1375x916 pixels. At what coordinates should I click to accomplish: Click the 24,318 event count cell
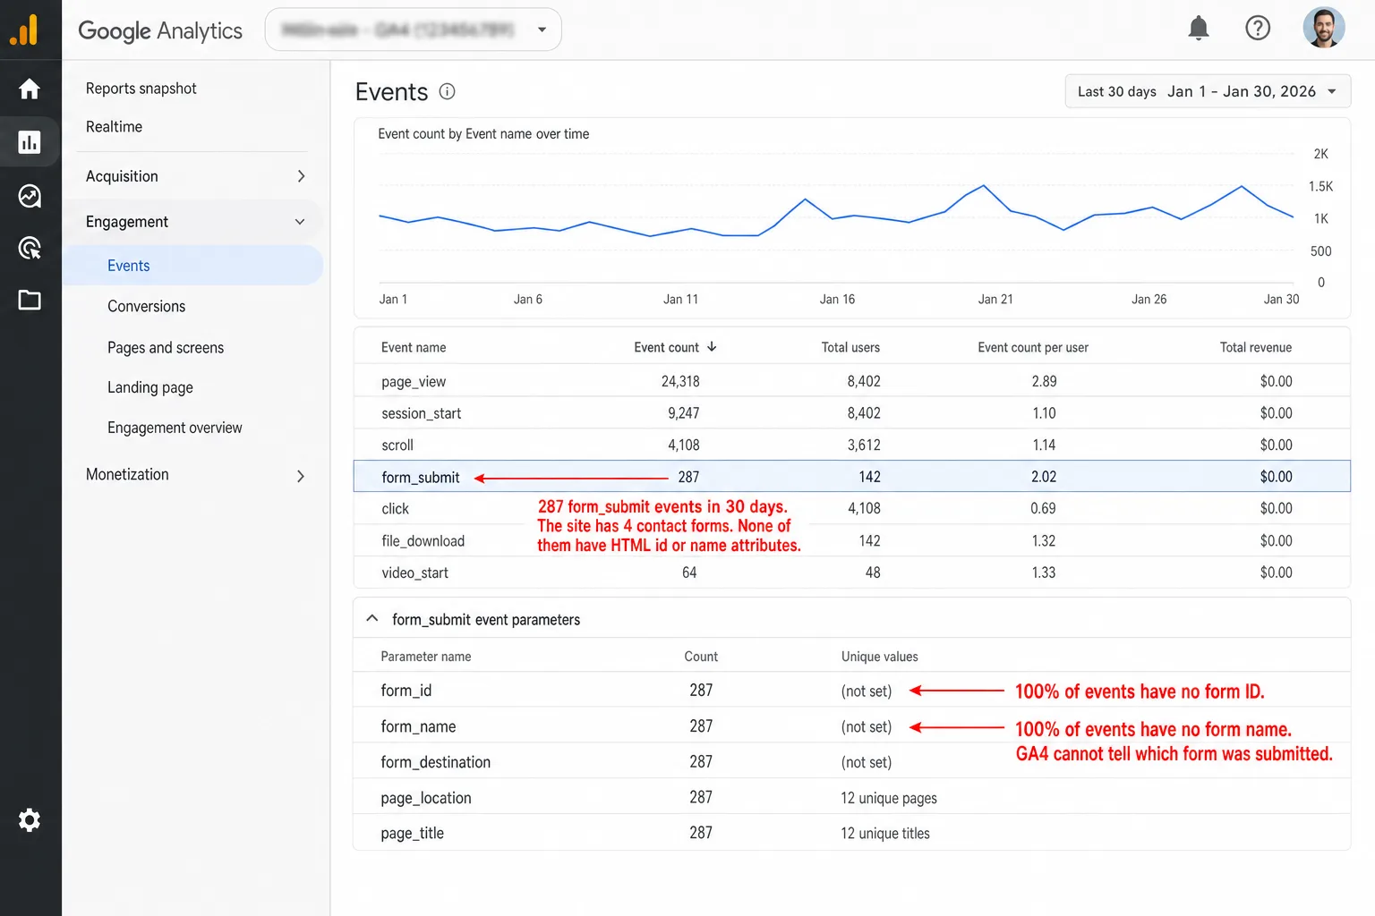click(x=680, y=381)
